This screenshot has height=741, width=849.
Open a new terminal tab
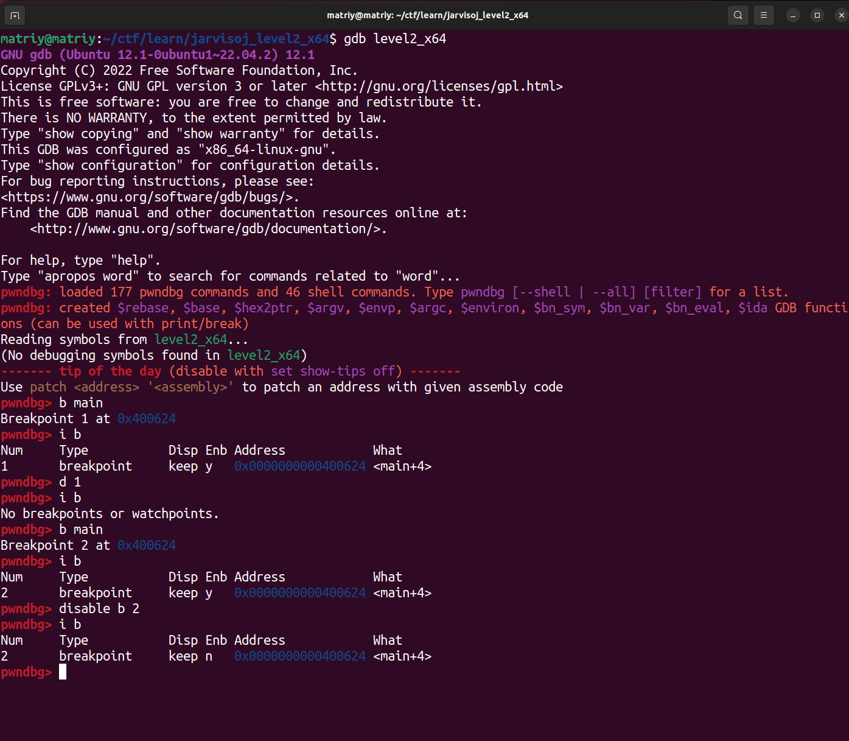(15, 15)
